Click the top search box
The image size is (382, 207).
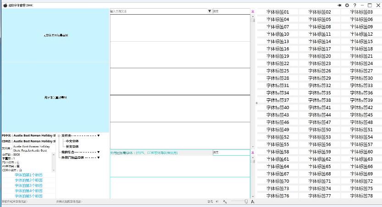tap(232, 11)
